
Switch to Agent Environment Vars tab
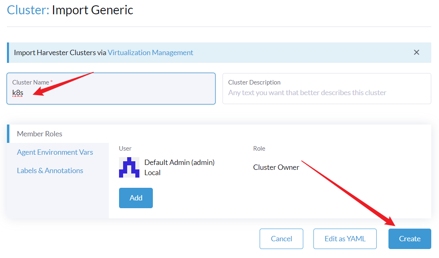[55, 152]
